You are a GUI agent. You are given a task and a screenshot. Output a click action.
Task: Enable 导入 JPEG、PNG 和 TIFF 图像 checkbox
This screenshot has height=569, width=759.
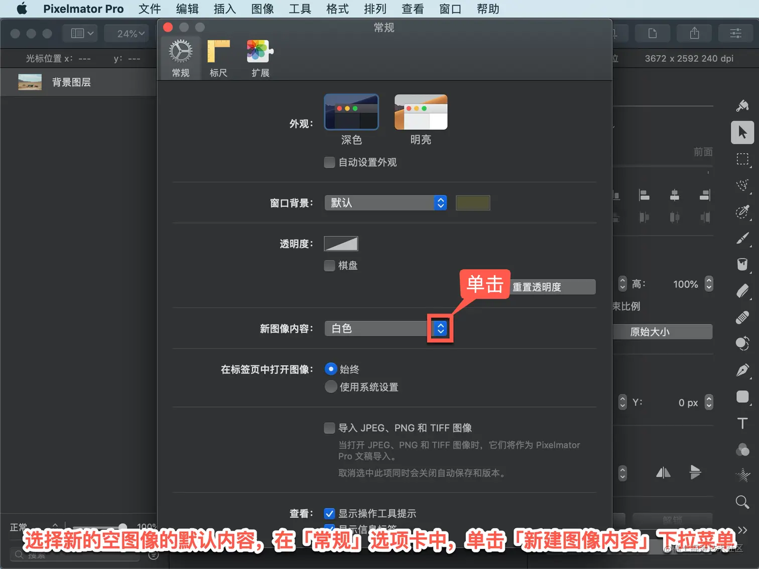pyautogui.click(x=329, y=428)
